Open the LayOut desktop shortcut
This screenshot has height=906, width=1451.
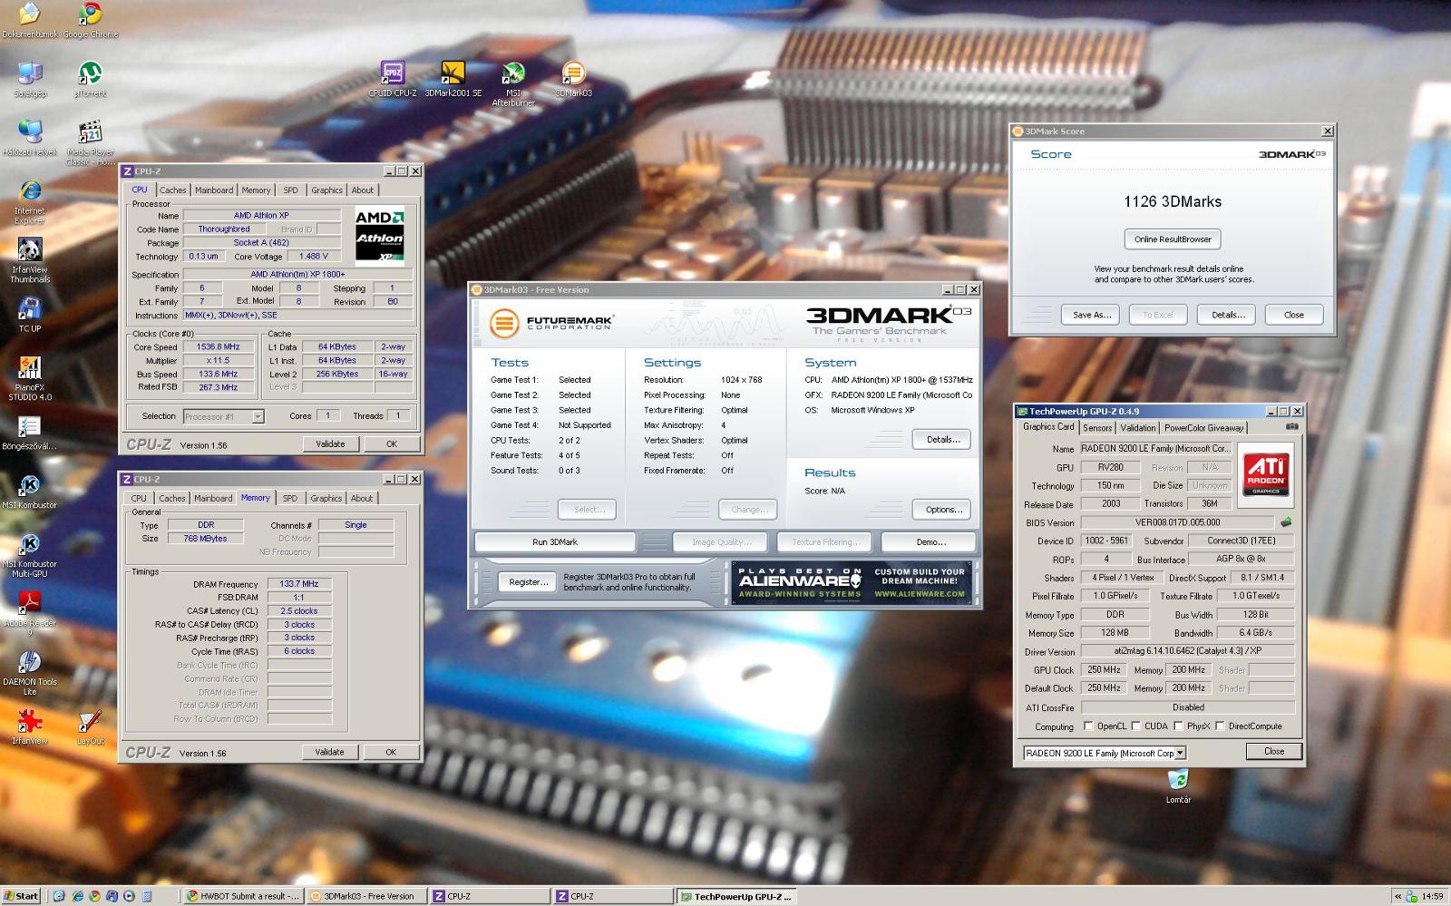pyautogui.click(x=90, y=727)
